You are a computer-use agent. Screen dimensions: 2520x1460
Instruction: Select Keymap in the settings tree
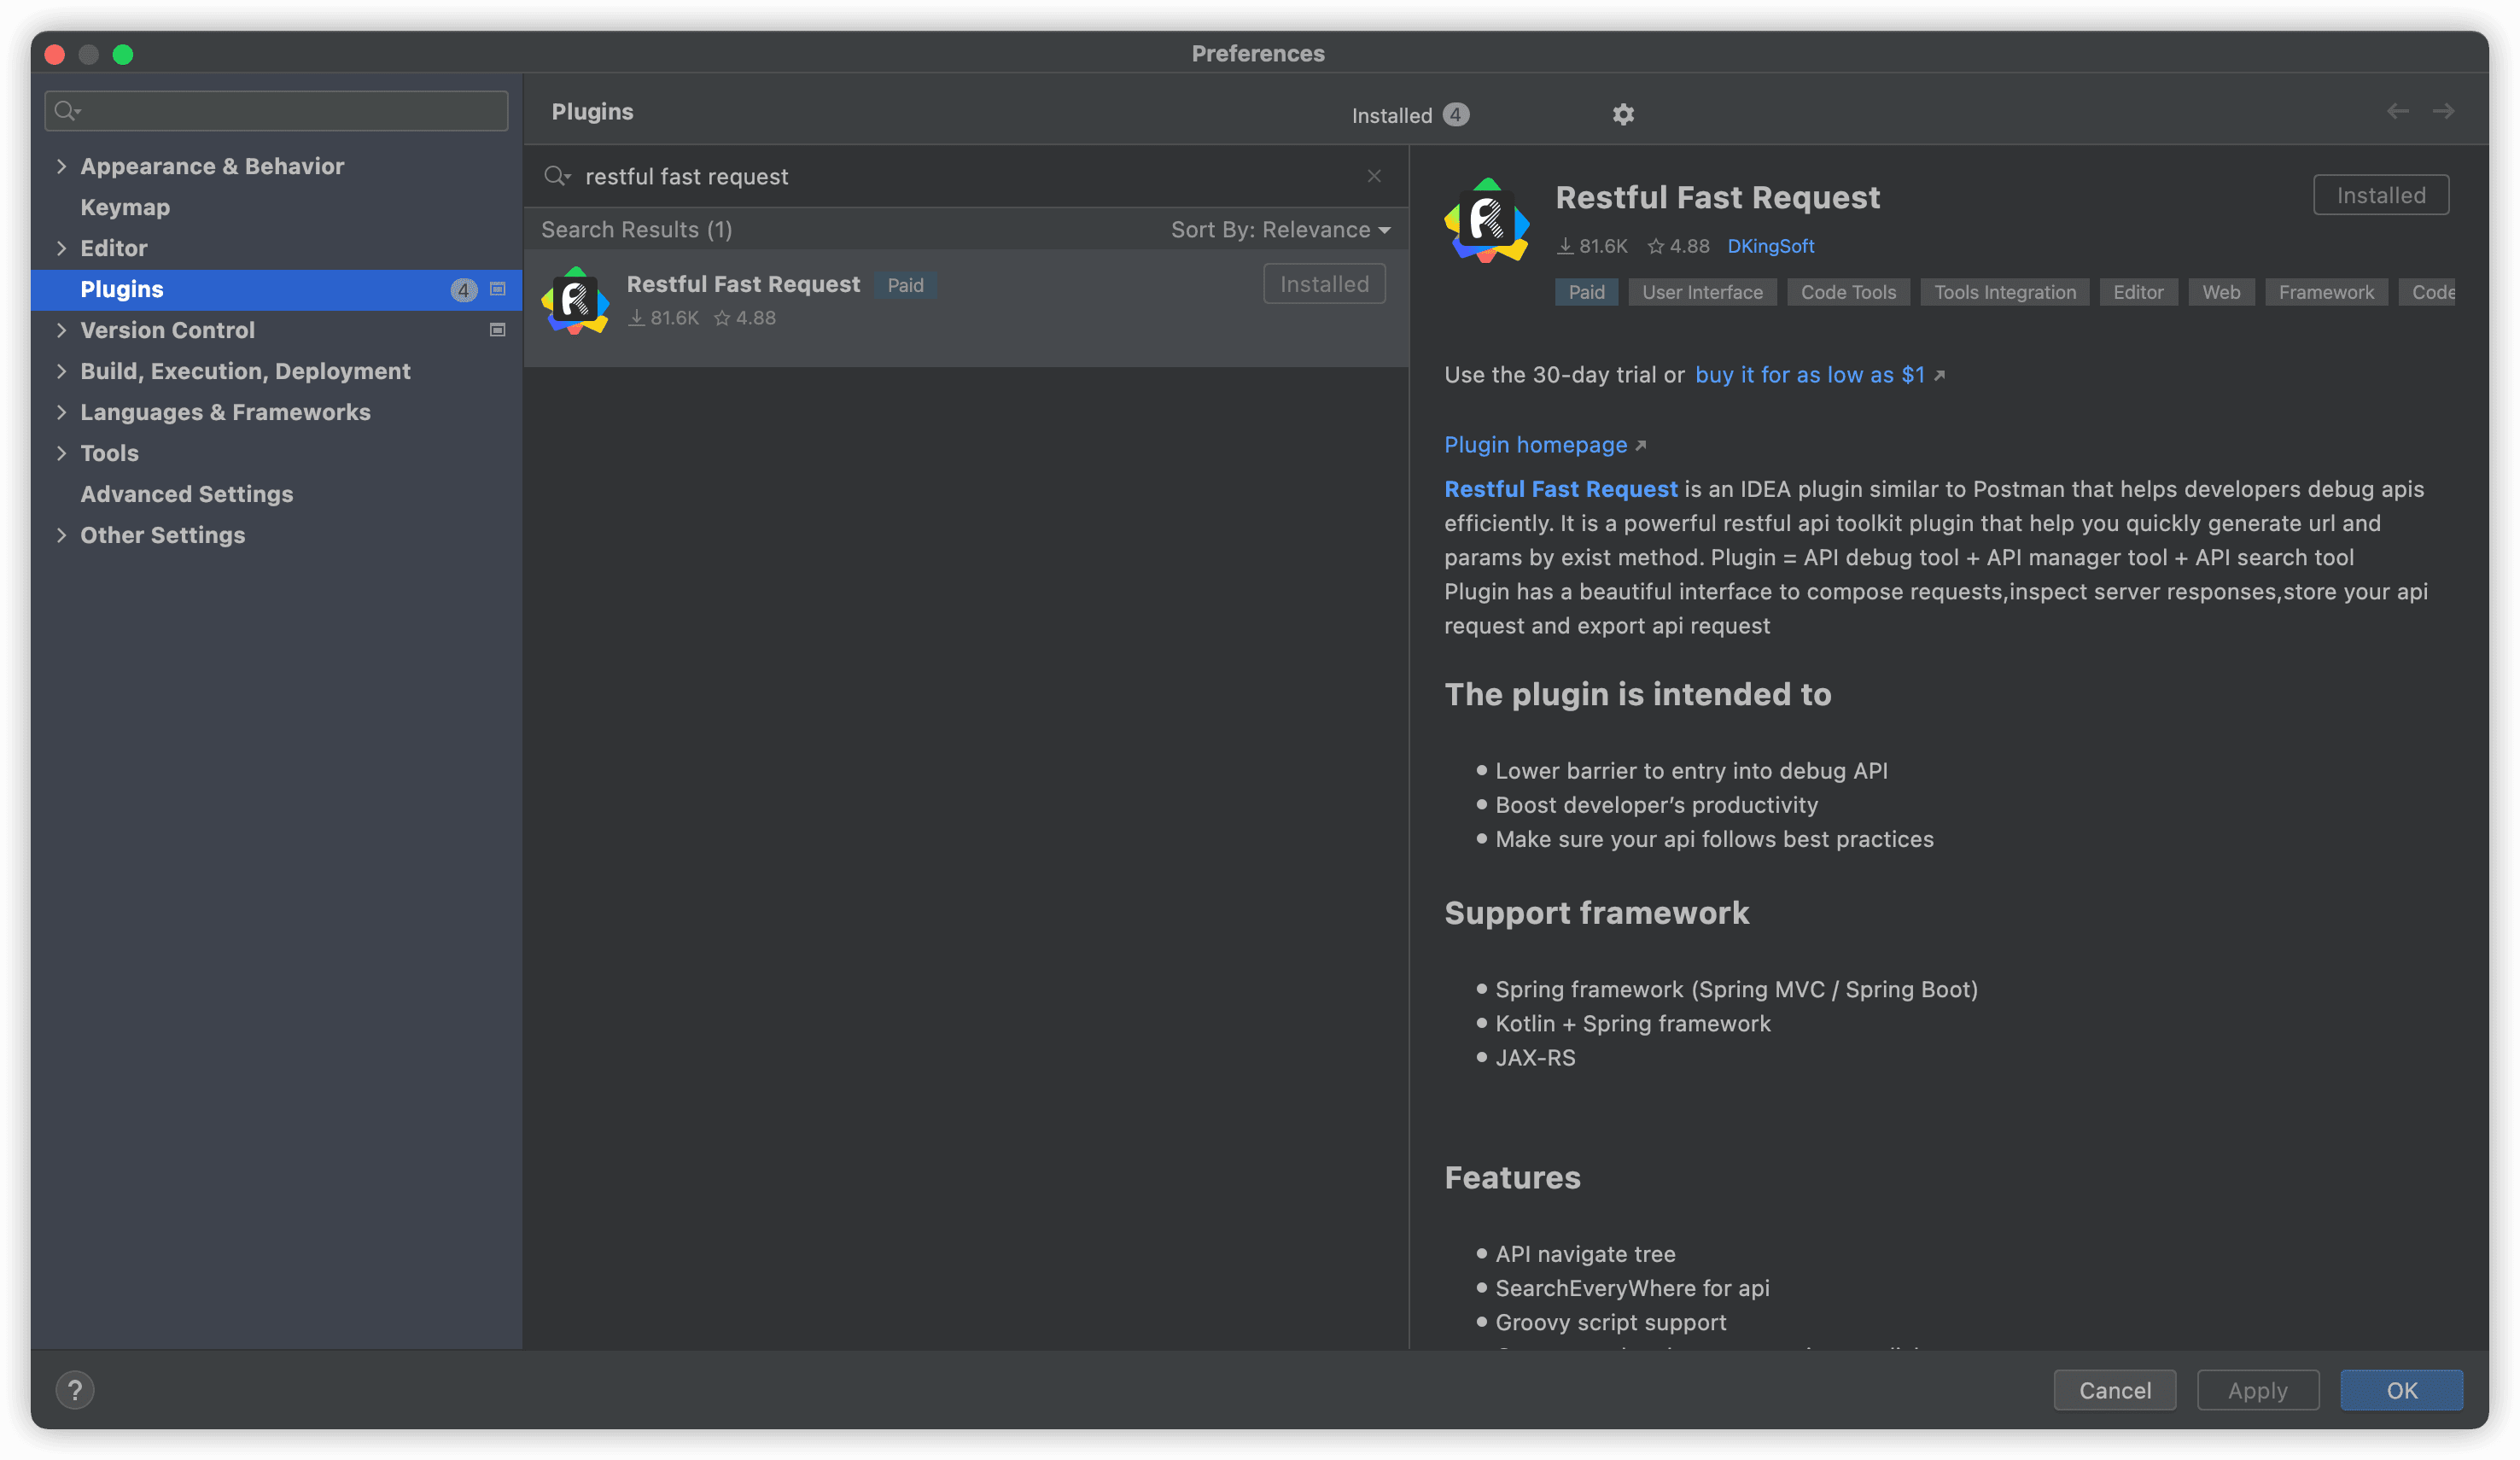pos(125,207)
